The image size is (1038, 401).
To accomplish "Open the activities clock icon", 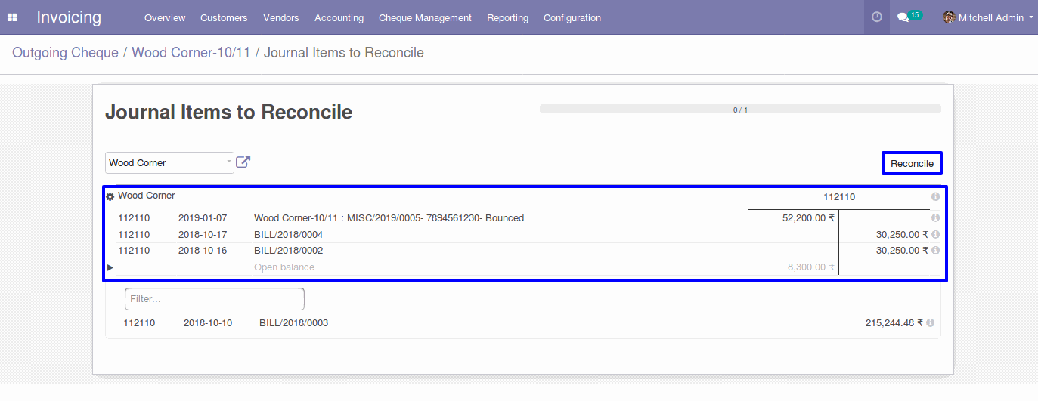I will 877,17.
